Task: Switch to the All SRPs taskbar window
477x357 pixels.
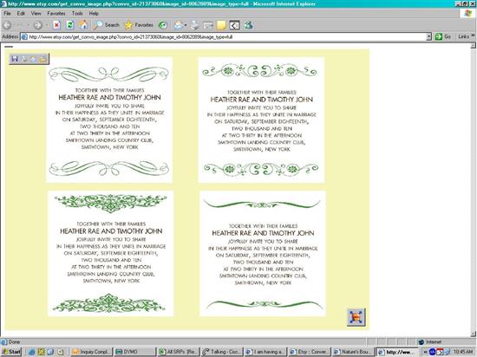Action: tap(179, 352)
